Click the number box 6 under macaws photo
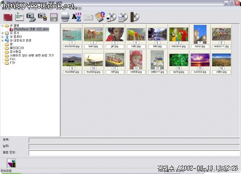The image size is (241, 174). pyautogui.click(x=179, y=43)
